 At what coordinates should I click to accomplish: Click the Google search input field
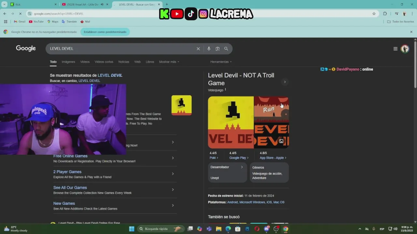click(x=122, y=49)
